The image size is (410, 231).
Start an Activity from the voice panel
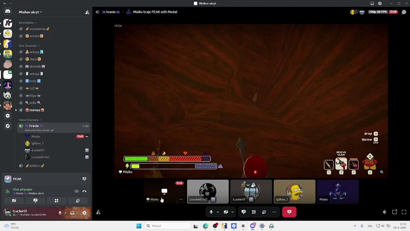coord(56,201)
